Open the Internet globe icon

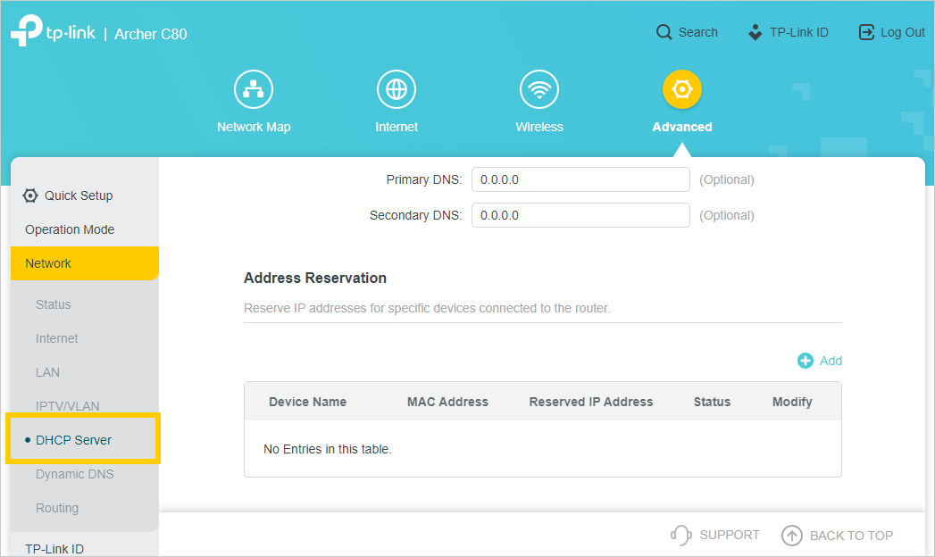pos(397,90)
